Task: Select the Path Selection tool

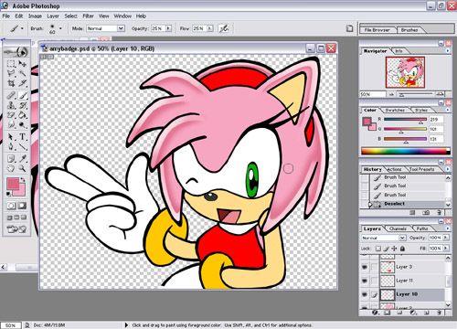Action: 11,137
